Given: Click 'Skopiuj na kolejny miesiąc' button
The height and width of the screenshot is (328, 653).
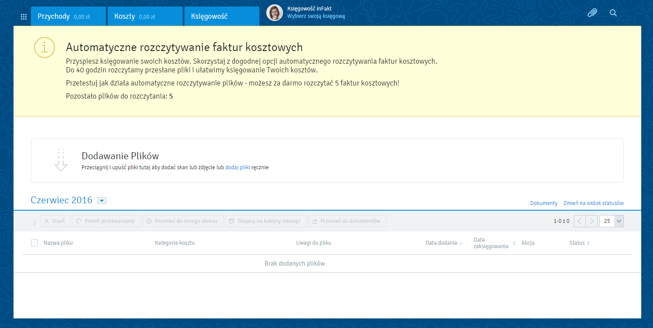Looking at the screenshot, I should [266, 221].
